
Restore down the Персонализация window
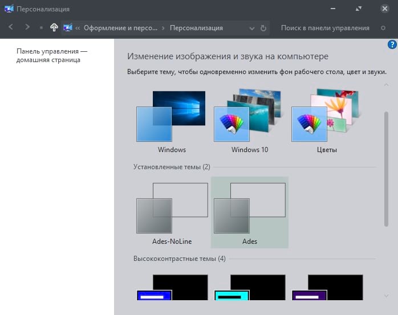pos(359,9)
